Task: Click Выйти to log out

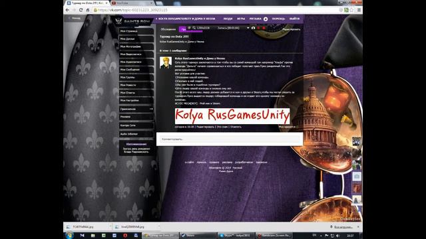Action: pyautogui.click(x=294, y=19)
